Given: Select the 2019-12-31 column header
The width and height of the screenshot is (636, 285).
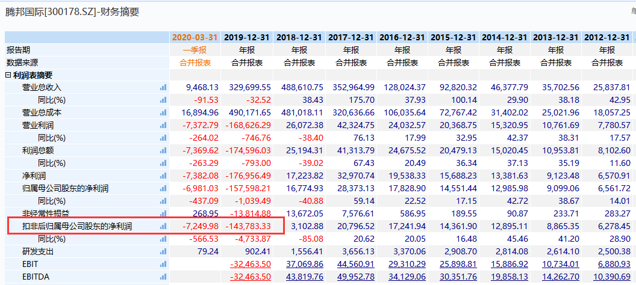Looking at the screenshot, I should [247, 37].
